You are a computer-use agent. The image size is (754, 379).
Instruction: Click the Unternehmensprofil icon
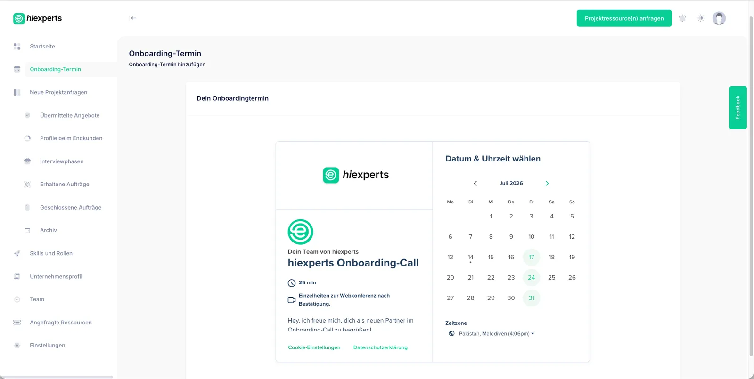coord(17,276)
